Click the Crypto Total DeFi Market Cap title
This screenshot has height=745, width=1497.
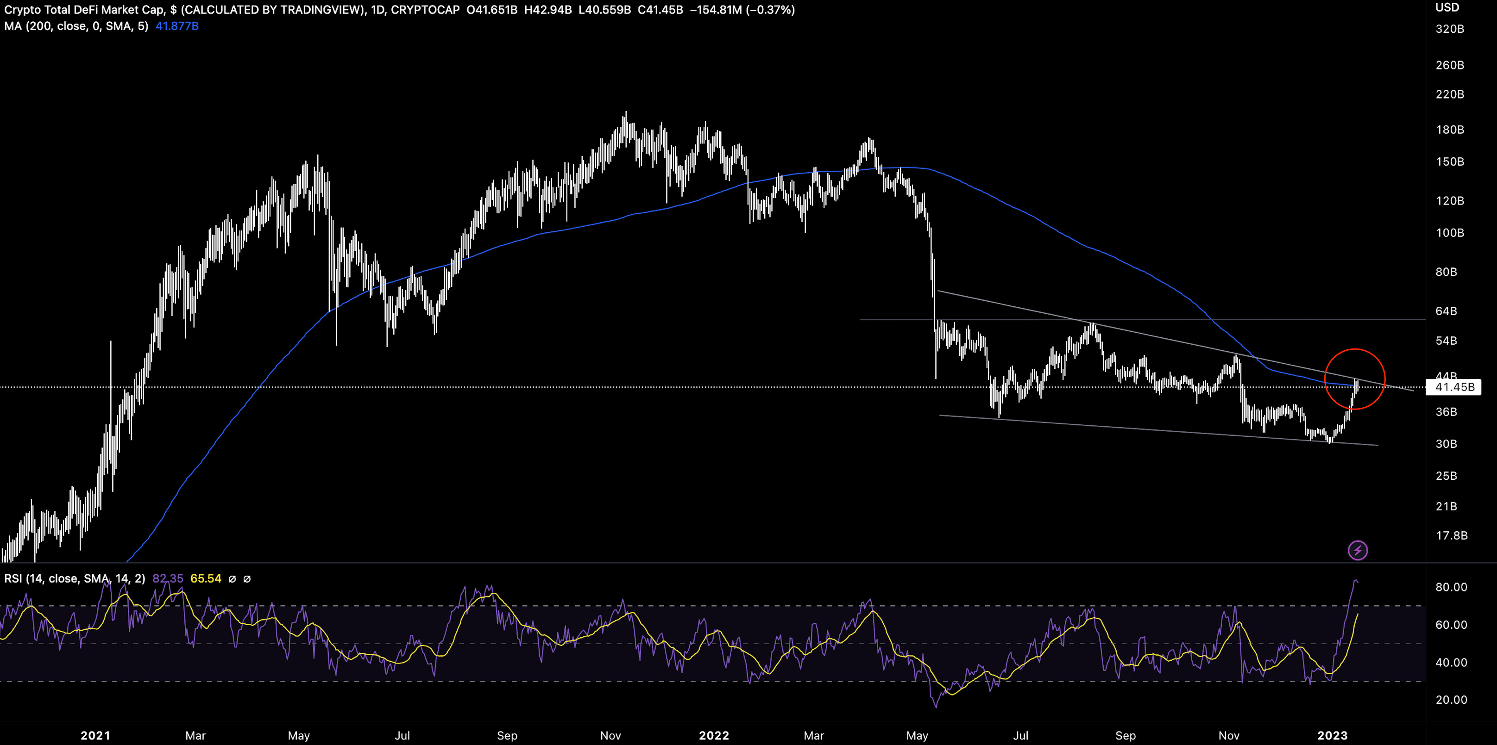85,9
